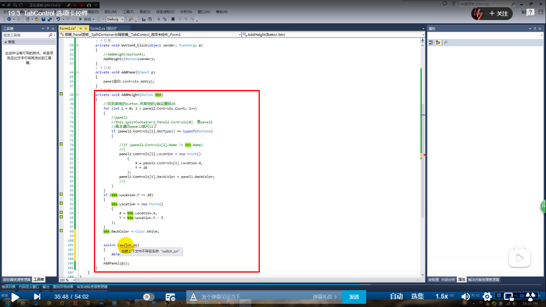
Task: Open the video player settings gear
Action: coord(487,296)
